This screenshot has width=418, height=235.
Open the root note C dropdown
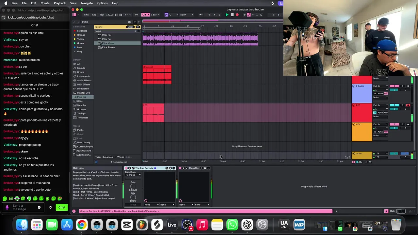click(173, 15)
